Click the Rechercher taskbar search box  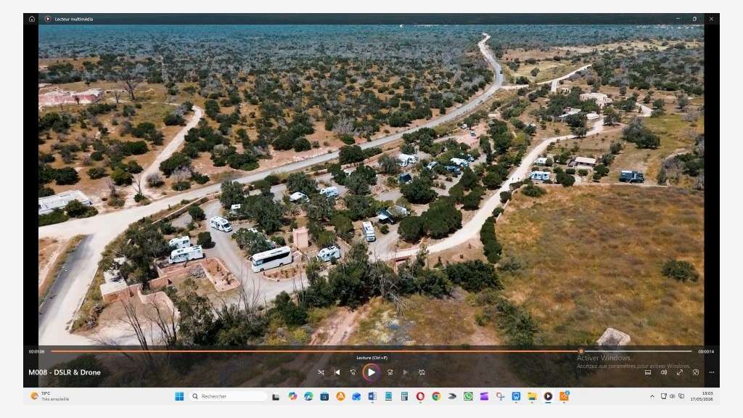coord(229,396)
